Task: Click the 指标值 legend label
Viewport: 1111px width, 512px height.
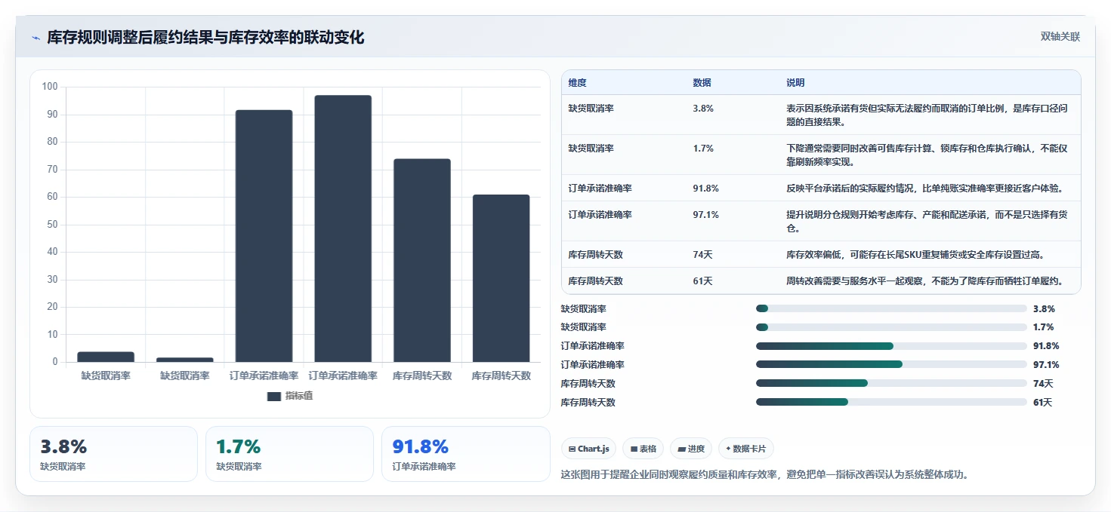Action: coord(298,397)
